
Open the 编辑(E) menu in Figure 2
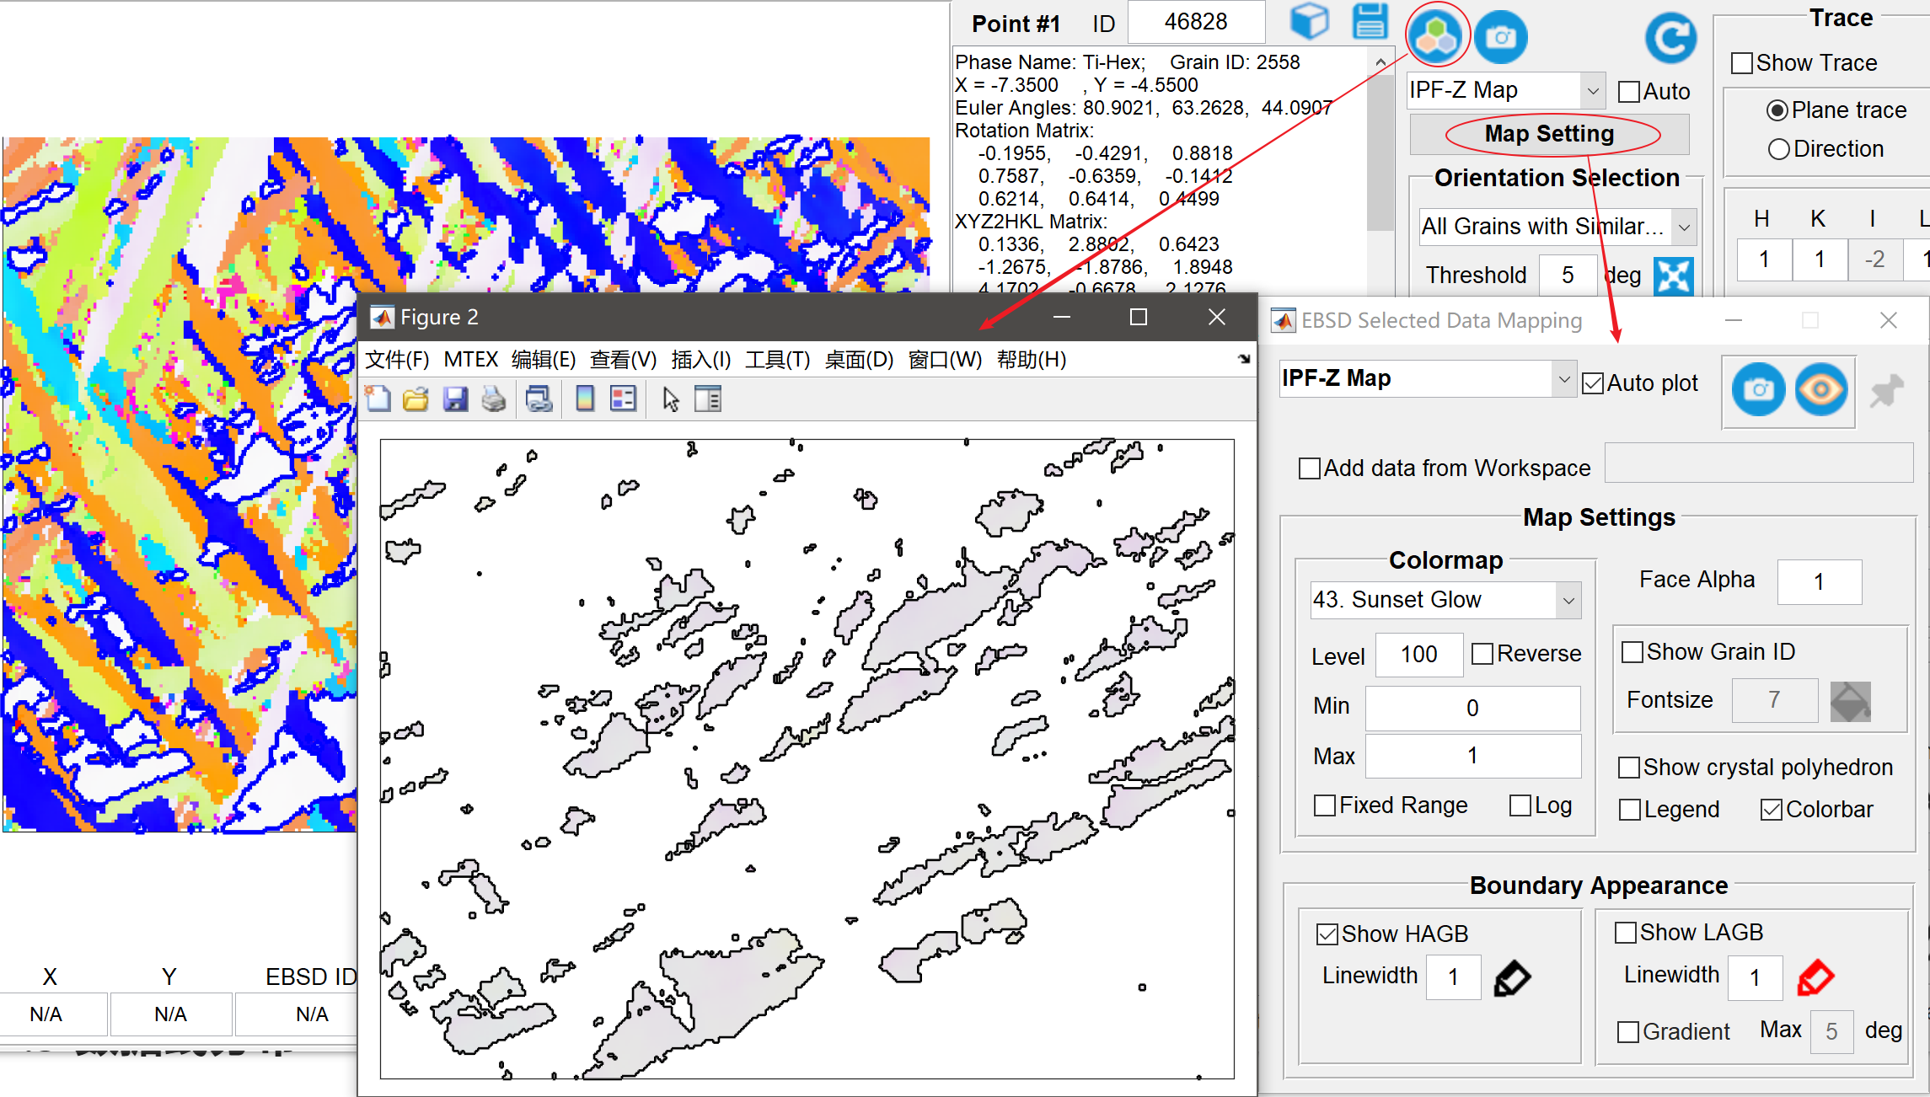[544, 360]
